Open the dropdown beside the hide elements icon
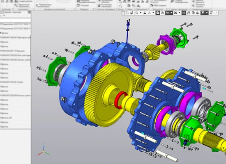The image size is (226, 164). (171, 13)
